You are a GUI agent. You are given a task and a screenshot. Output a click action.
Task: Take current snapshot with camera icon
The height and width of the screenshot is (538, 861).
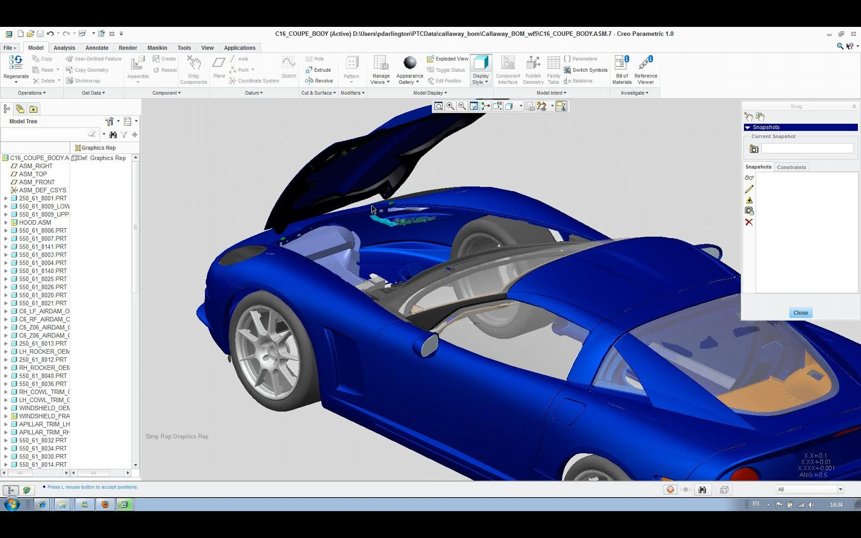click(754, 148)
